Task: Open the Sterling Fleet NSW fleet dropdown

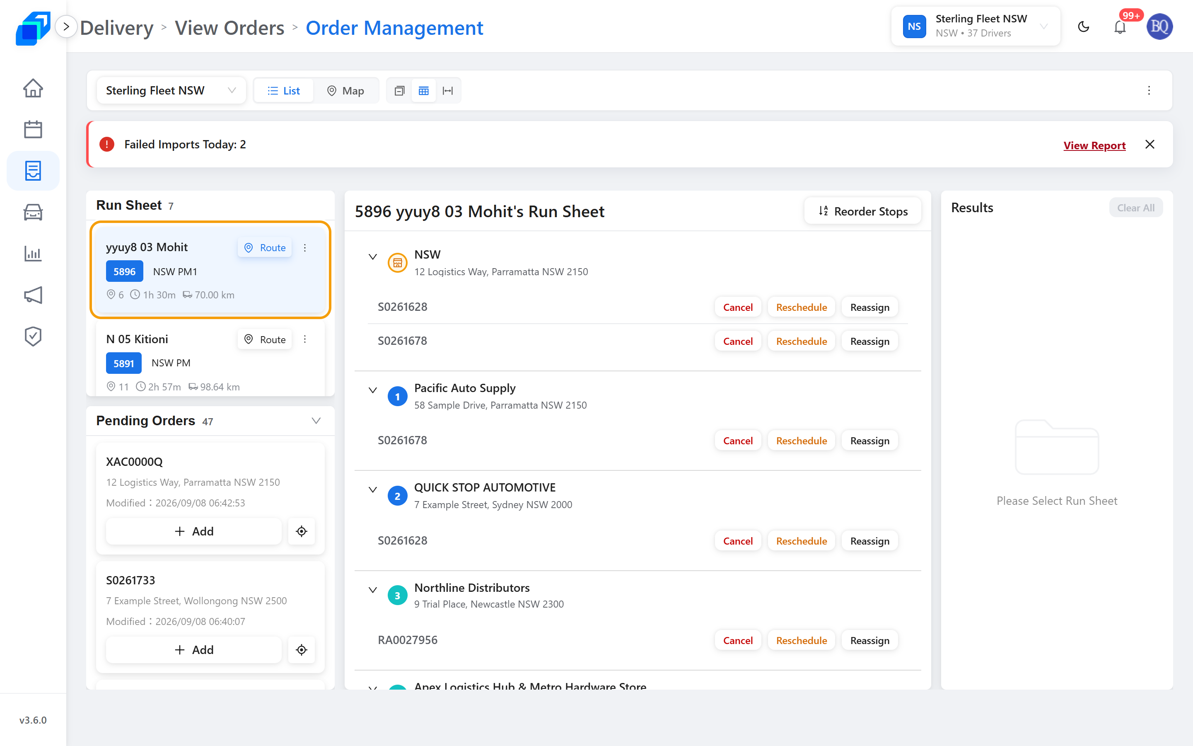Action: [x=171, y=90]
